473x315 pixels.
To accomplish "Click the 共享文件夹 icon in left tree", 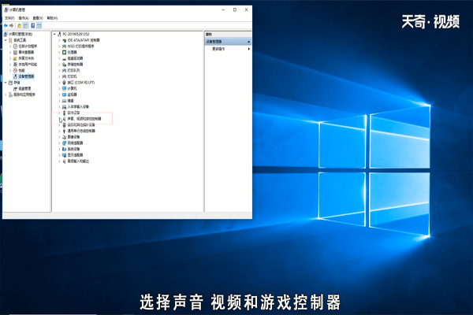I will (16, 58).
